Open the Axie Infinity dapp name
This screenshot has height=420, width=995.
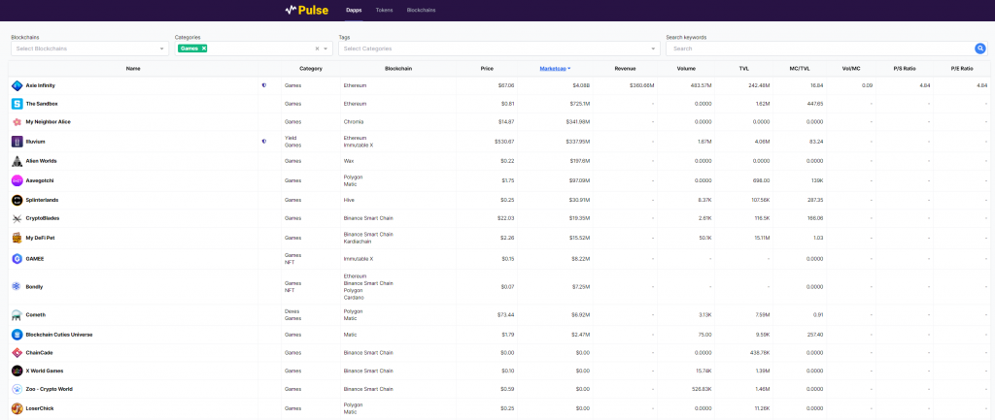coord(40,85)
